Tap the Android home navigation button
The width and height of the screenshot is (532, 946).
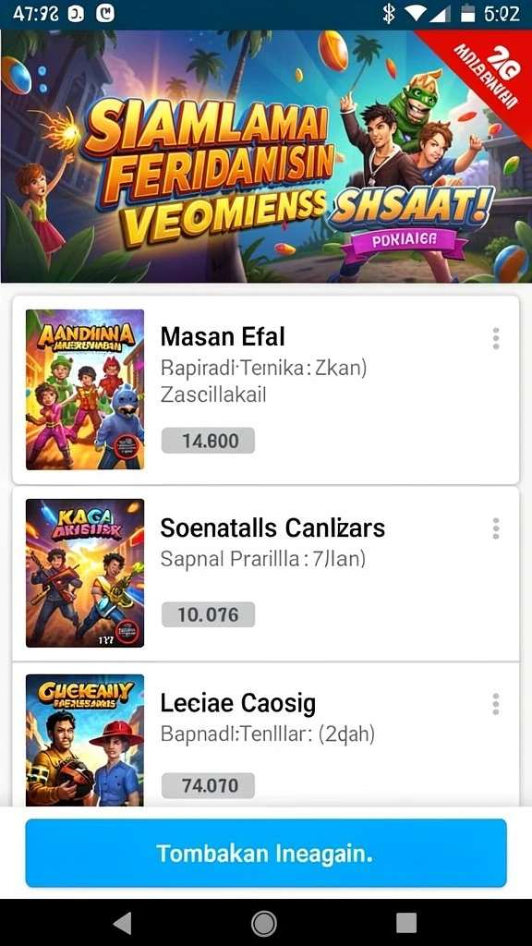(264, 923)
